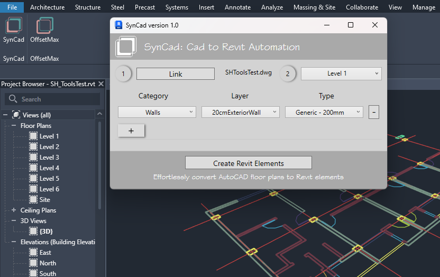The image size is (440, 277).
Task: Select the {3D} view icon
Action: coord(33,232)
